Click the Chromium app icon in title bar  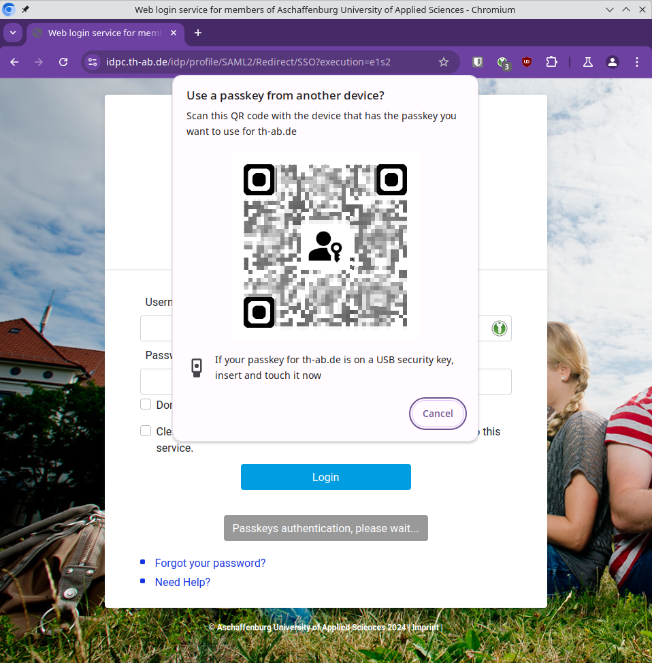coord(8,10)
